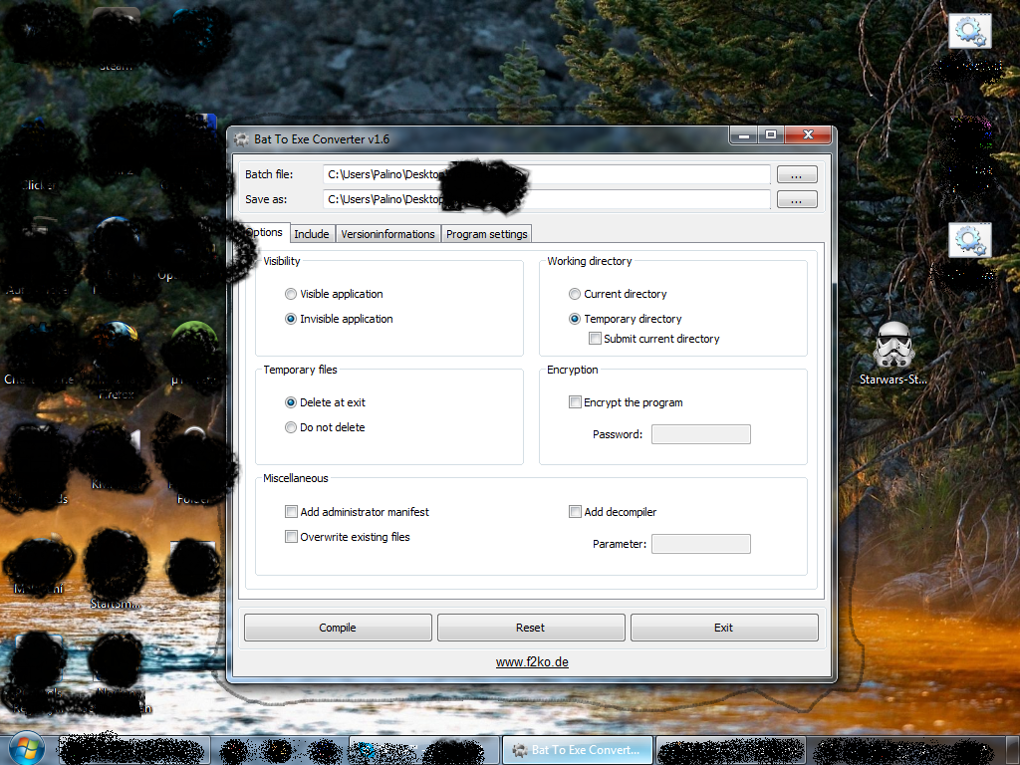Open the Program settings tab
1020x765 pixels.
(486, 234)
